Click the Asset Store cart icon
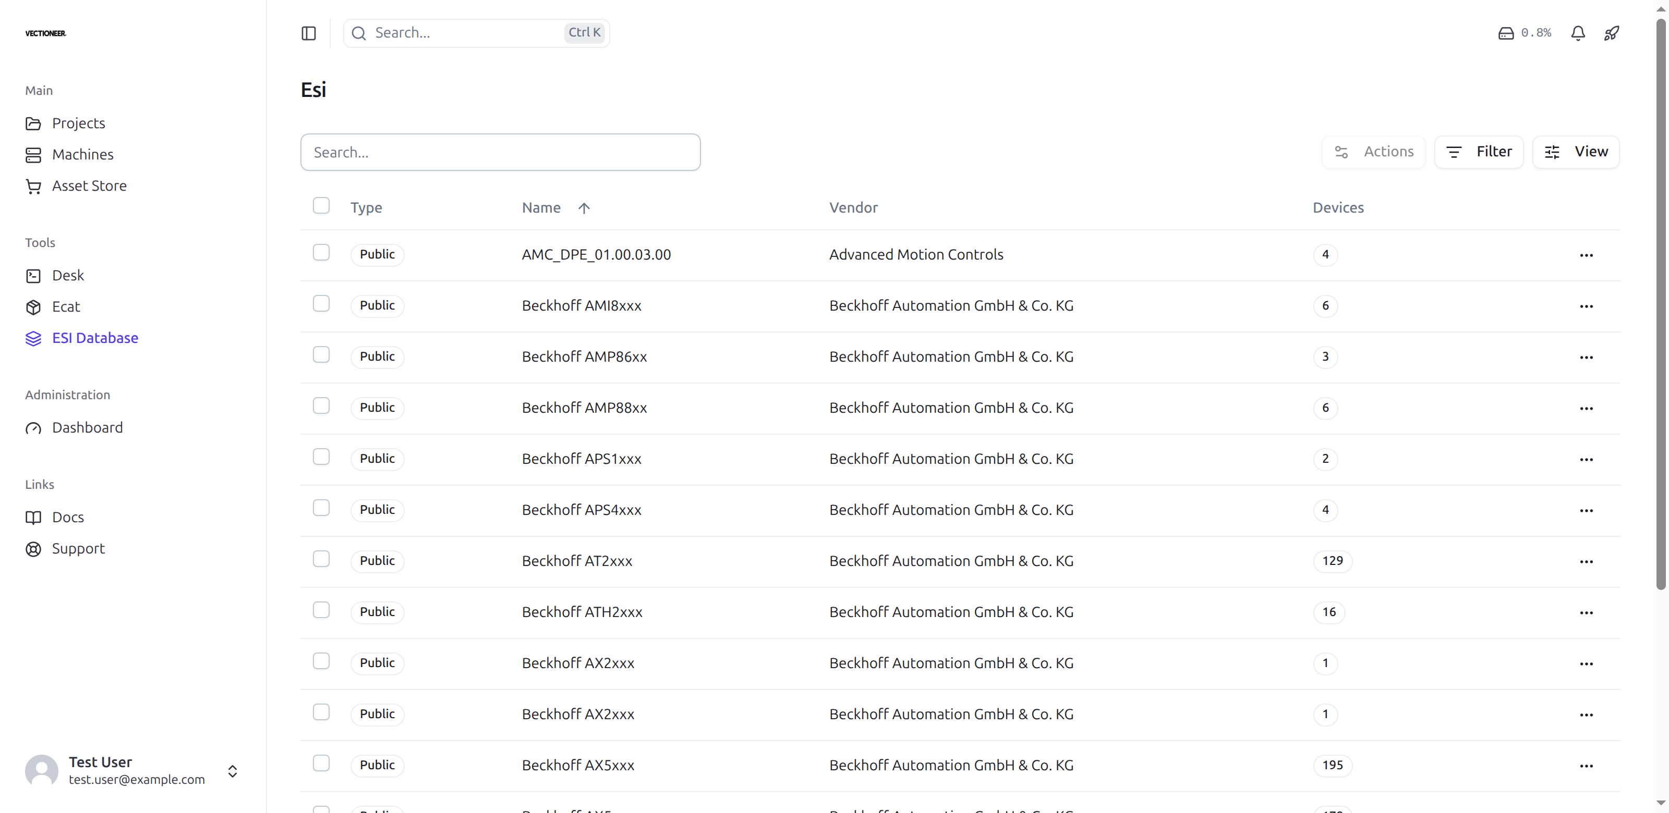 (33, 187)
